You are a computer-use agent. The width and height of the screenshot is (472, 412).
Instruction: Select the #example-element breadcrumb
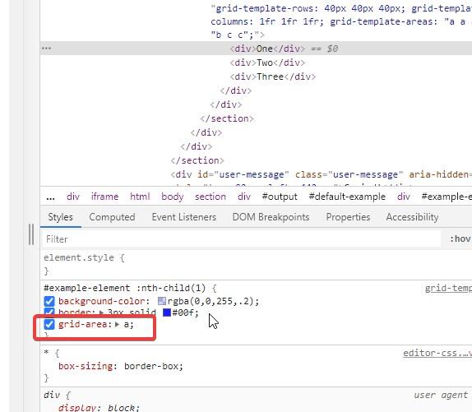pos(447,197)
